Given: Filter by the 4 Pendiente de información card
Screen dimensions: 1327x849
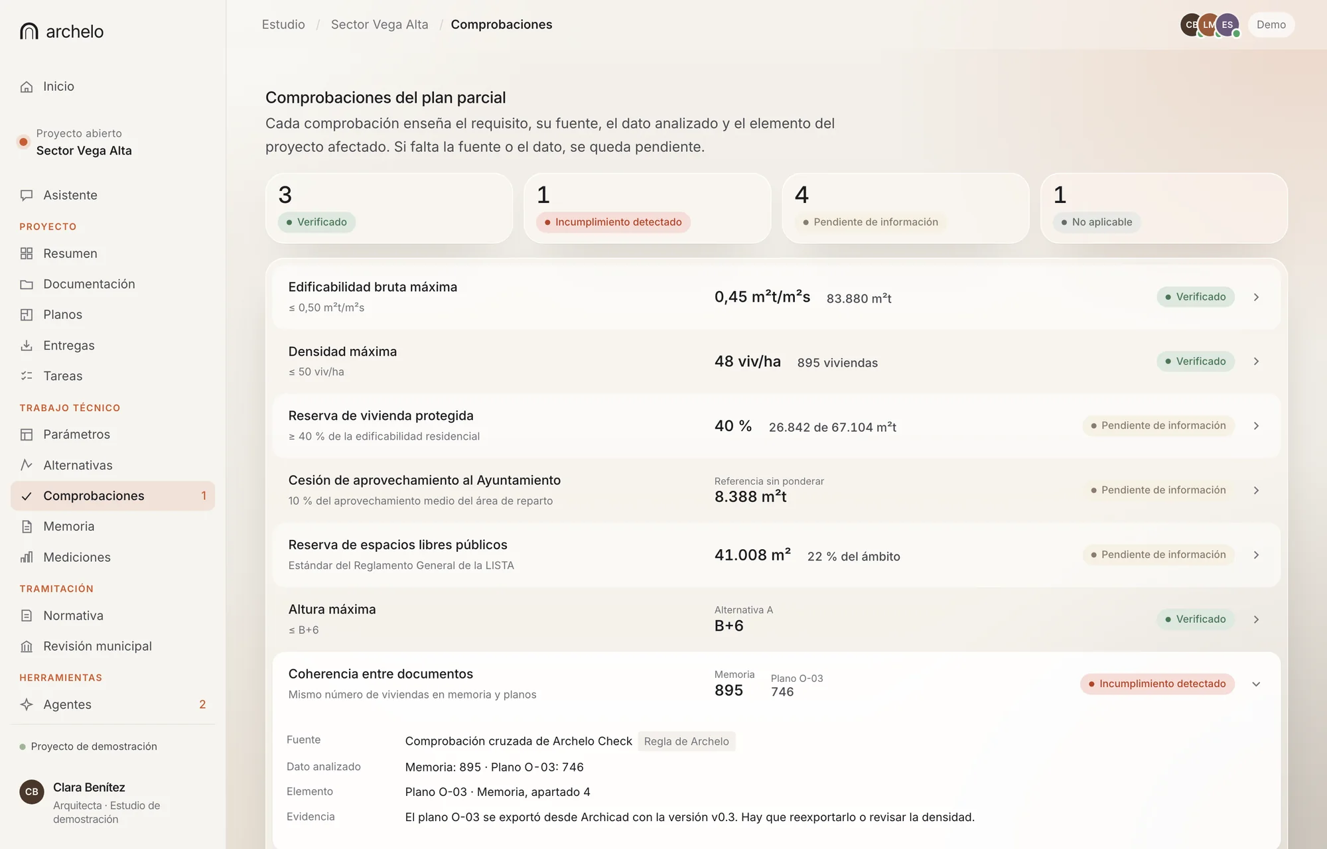Looking at the screenshot, I should [x=906, y=208].
